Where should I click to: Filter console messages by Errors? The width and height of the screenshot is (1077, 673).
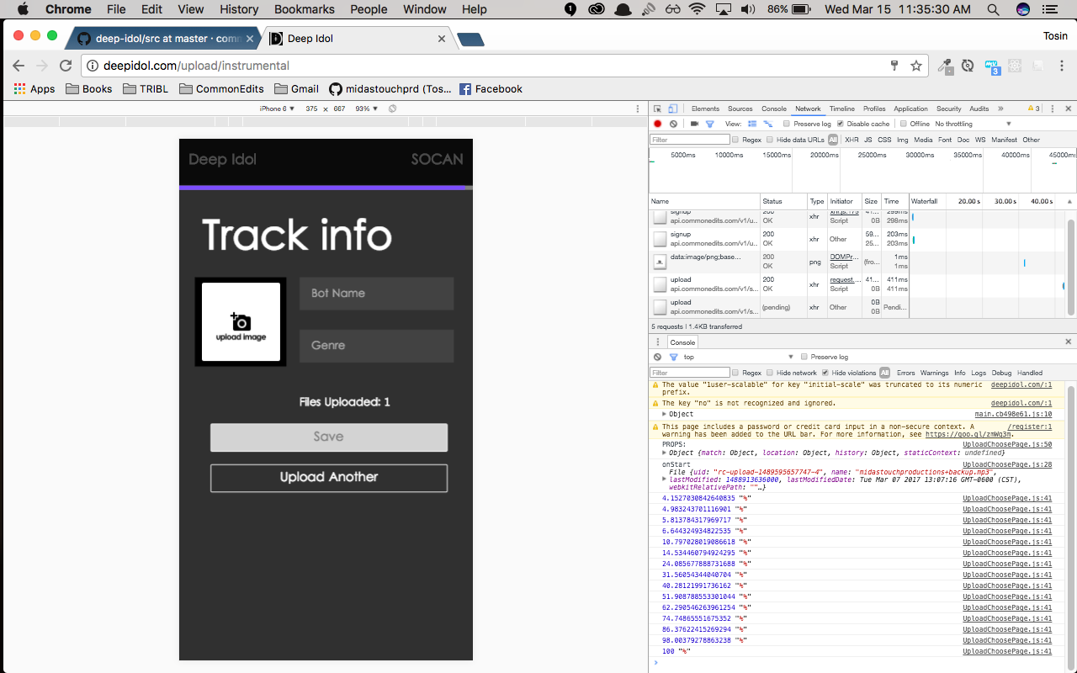905,373
